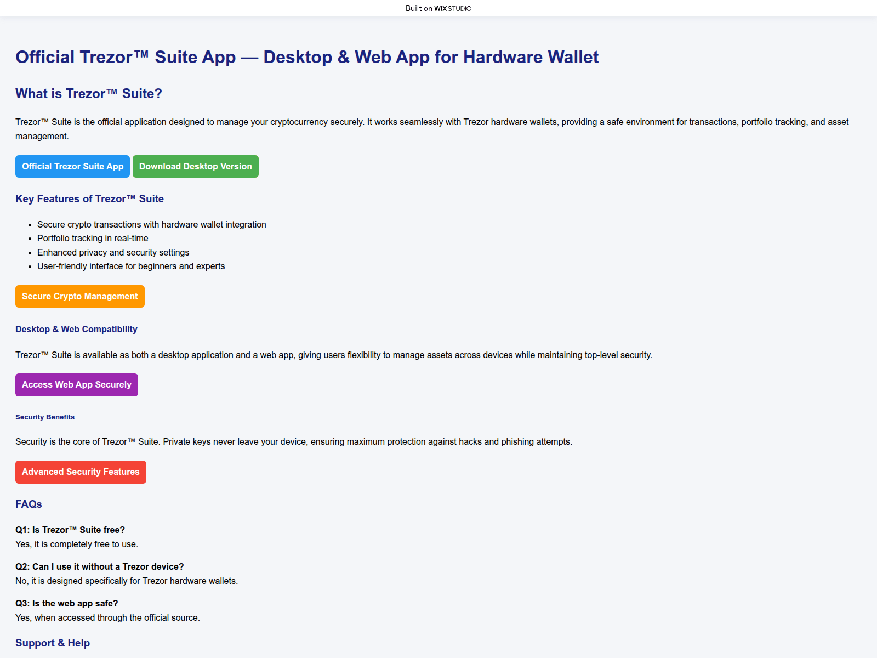This screenshot has width=877, height=658.
Task: Click the 'Portfolio tracking in real-time' bullet item
Action: click(x=93, y=239)
